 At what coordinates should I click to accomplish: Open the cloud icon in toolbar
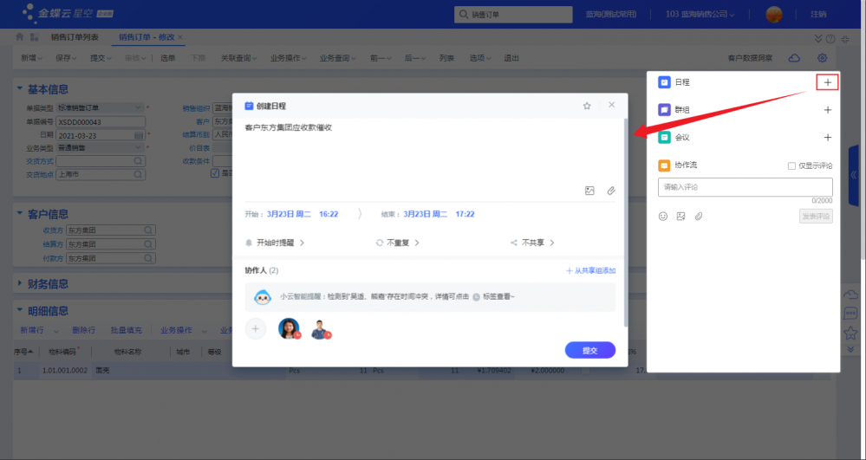pyautogui.click(x=794, y=58)
